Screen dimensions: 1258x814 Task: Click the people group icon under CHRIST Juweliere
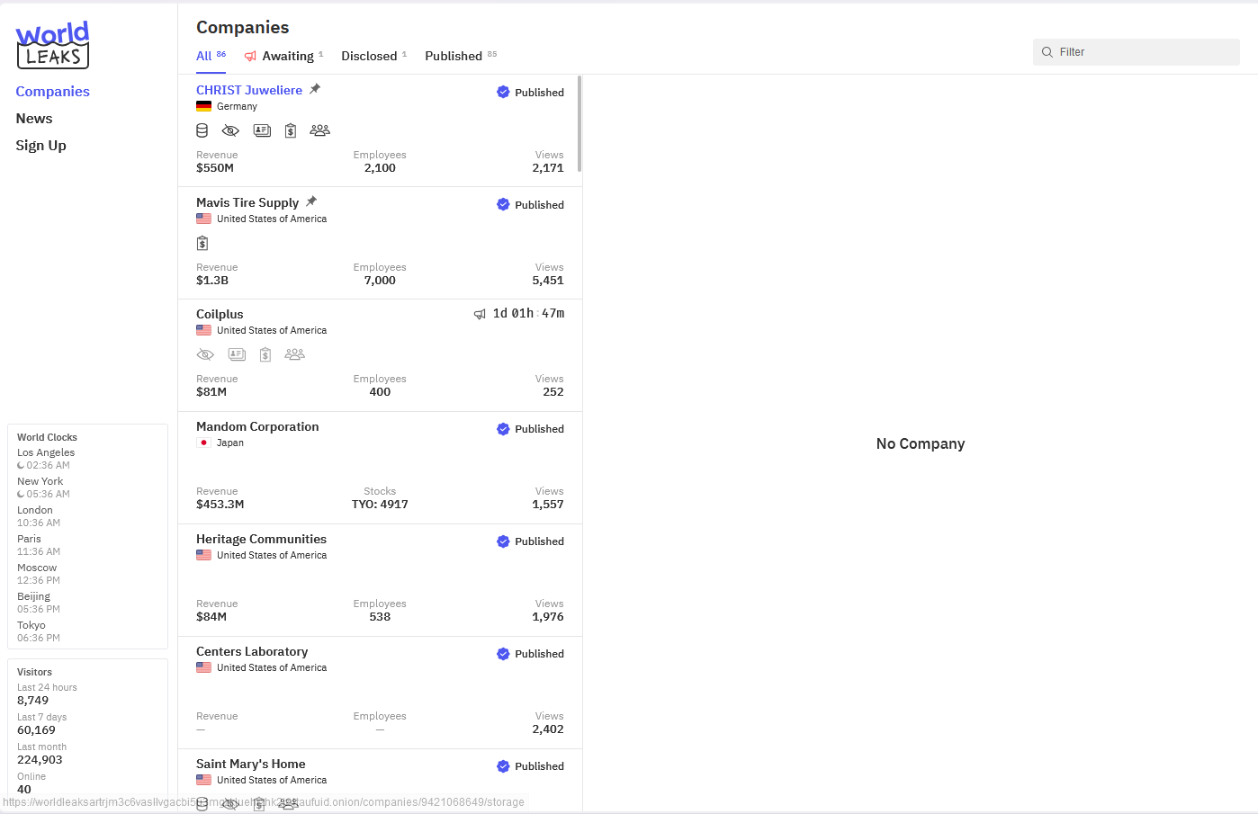click(x=319, y=130)
